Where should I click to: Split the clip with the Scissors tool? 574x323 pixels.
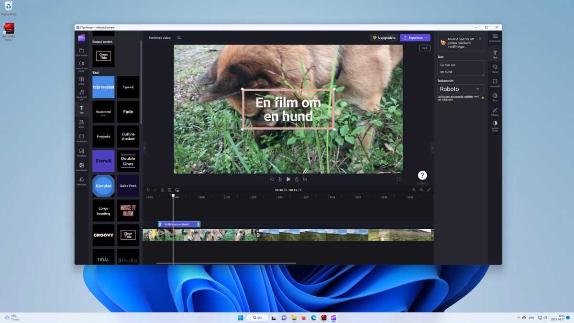point(162,189)
